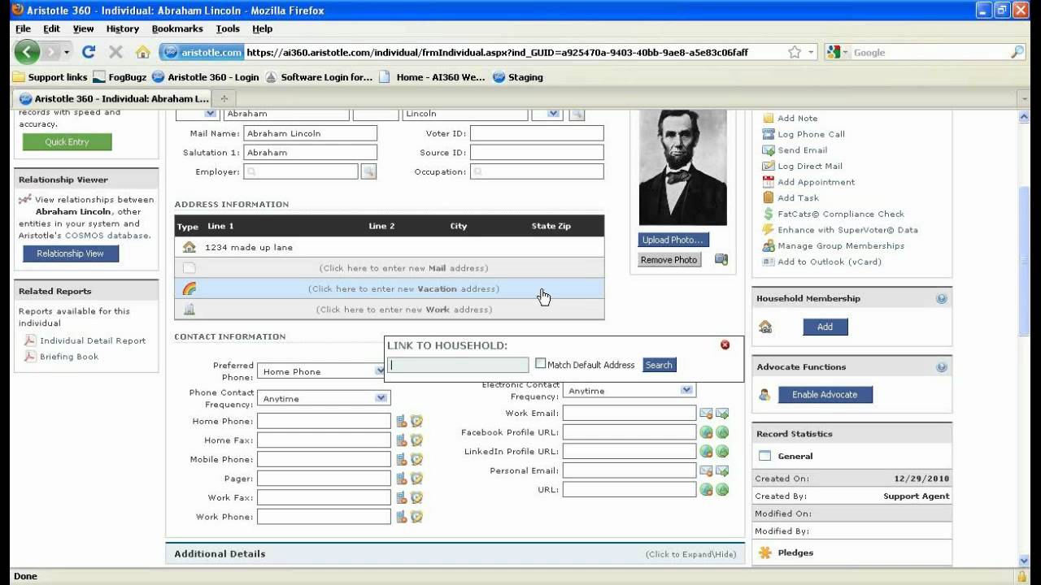
Task: Tick the Match Default Address checkbox
Action: [x=540, y=364]
